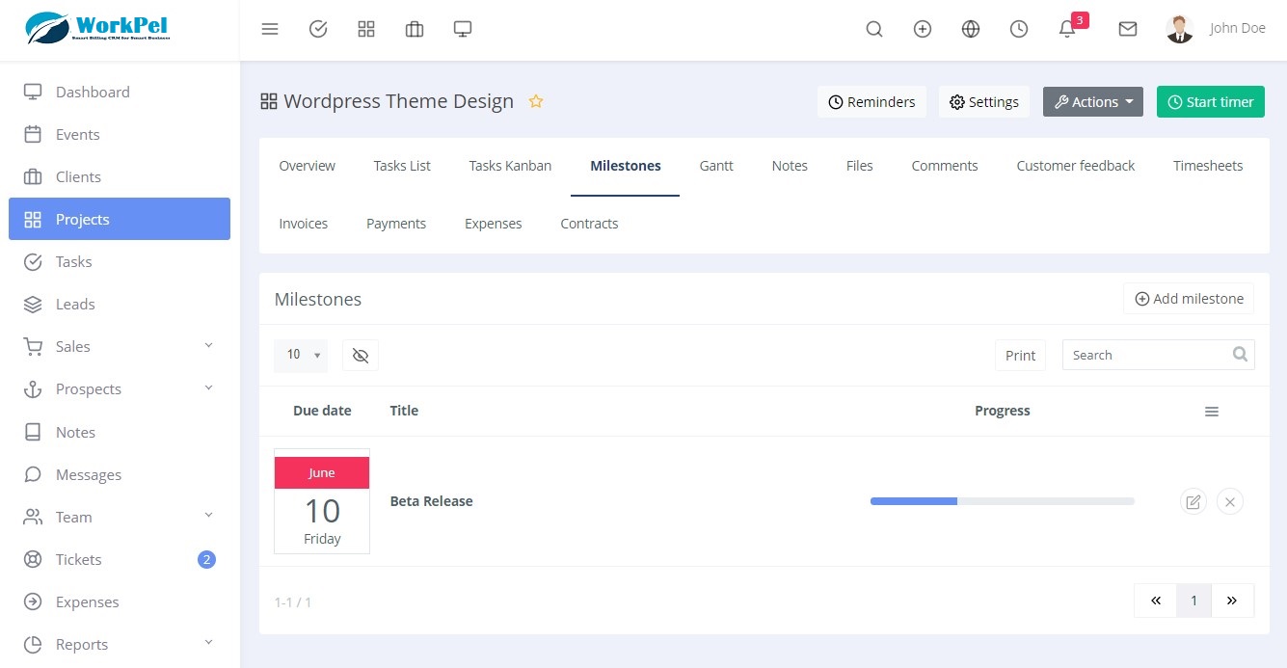Toggle column visibility eye-slash button
The width and height of the screenshot is (1287, 668).
point(361,355)
